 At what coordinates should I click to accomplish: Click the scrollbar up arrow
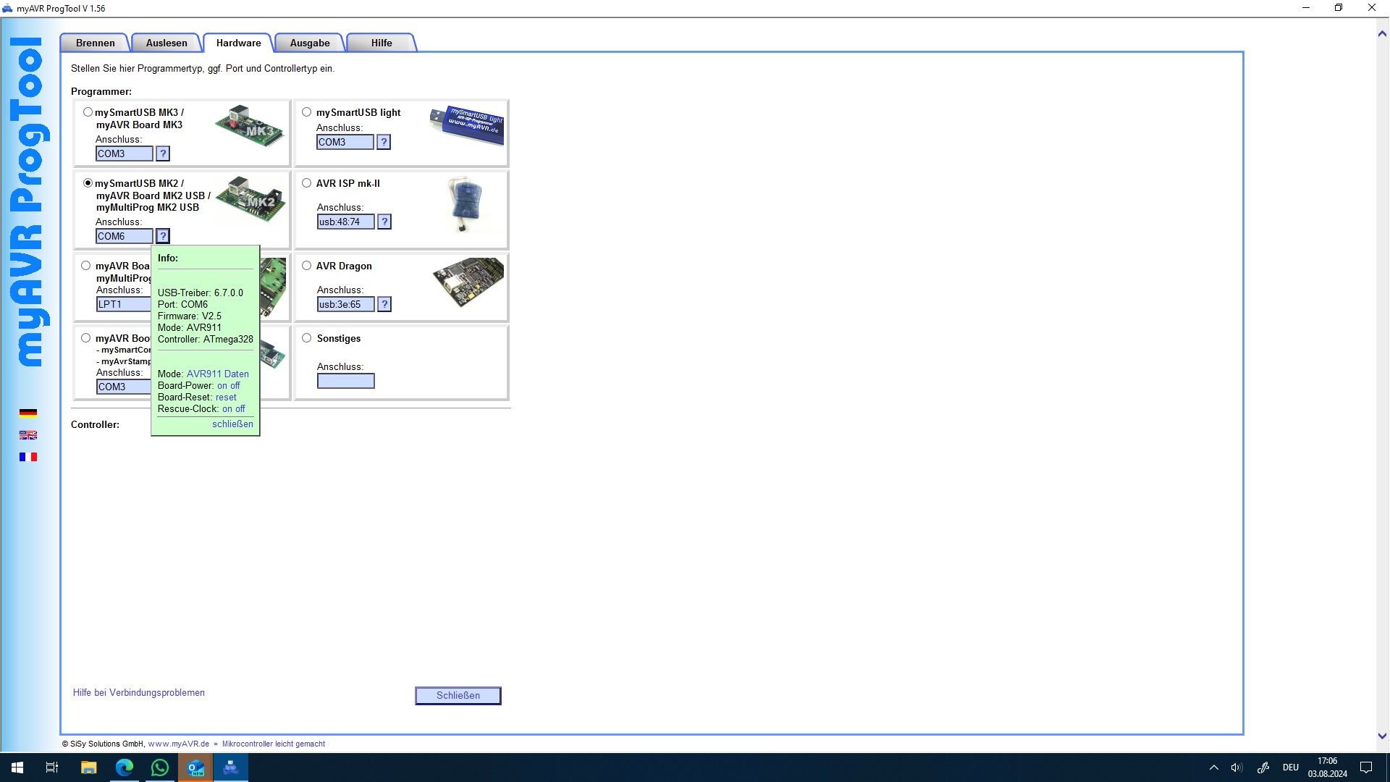(1382, 33)
